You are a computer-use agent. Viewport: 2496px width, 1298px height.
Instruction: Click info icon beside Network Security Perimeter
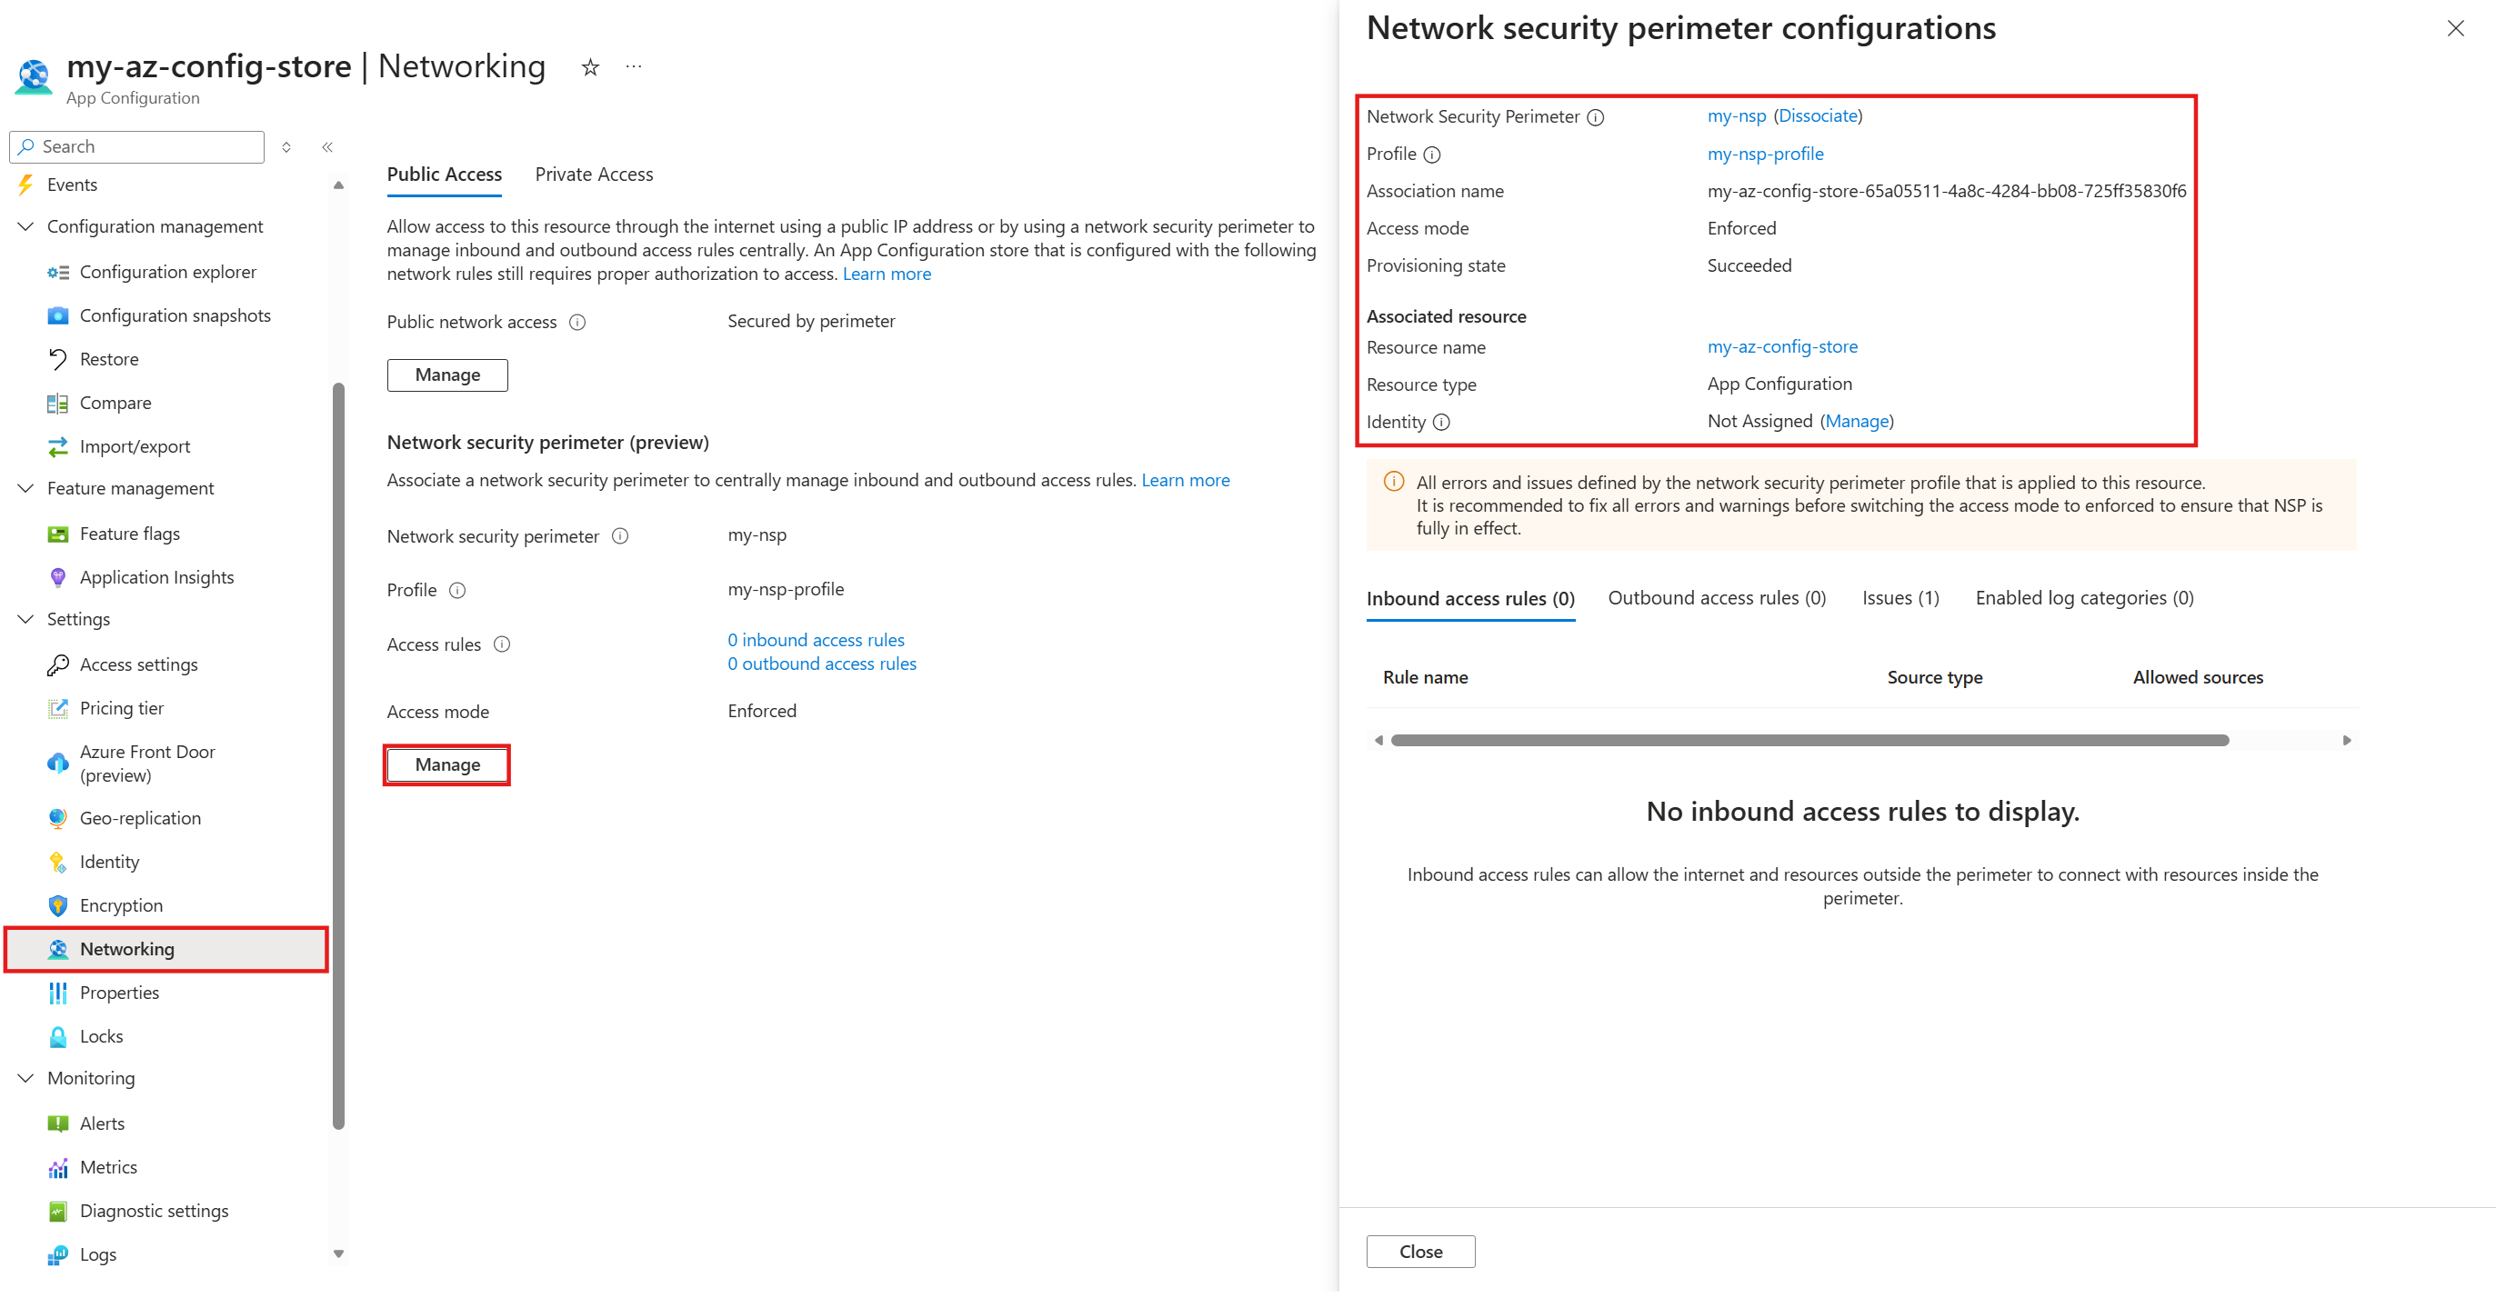pos(1595,117)
